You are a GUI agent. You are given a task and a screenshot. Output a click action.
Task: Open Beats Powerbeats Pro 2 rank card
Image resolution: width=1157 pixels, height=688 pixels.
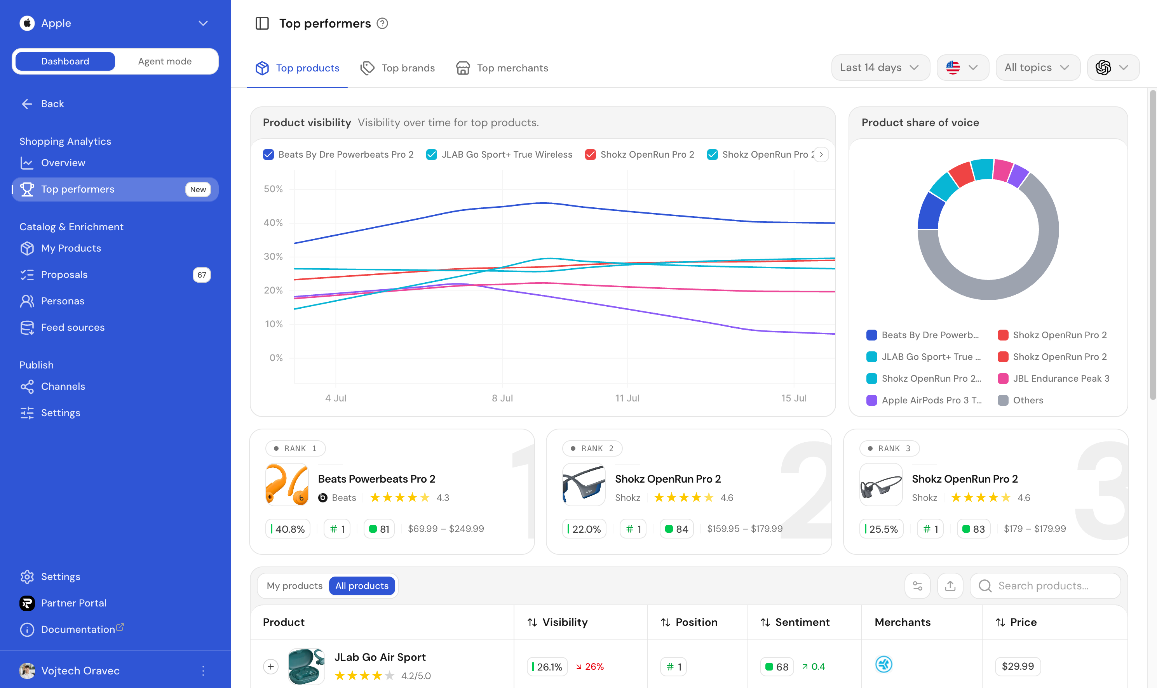[x=392, y=492]
